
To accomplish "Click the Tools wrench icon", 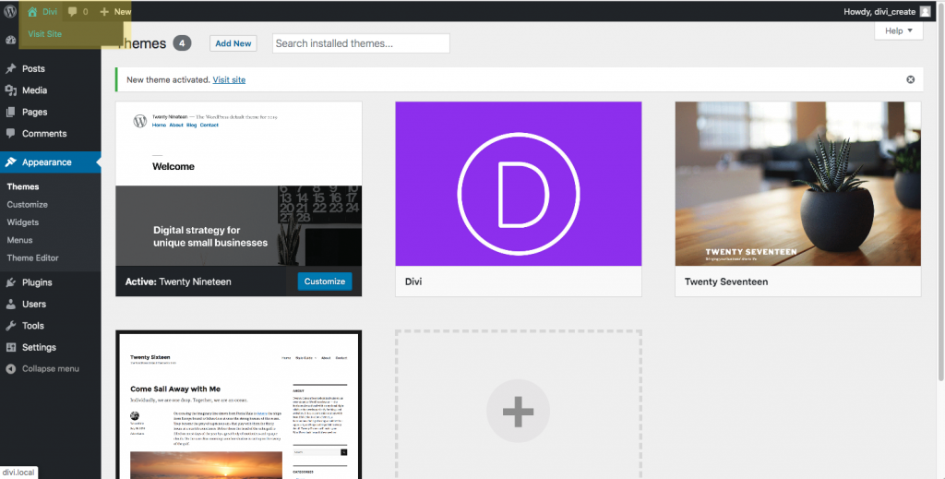I will 10,326.
